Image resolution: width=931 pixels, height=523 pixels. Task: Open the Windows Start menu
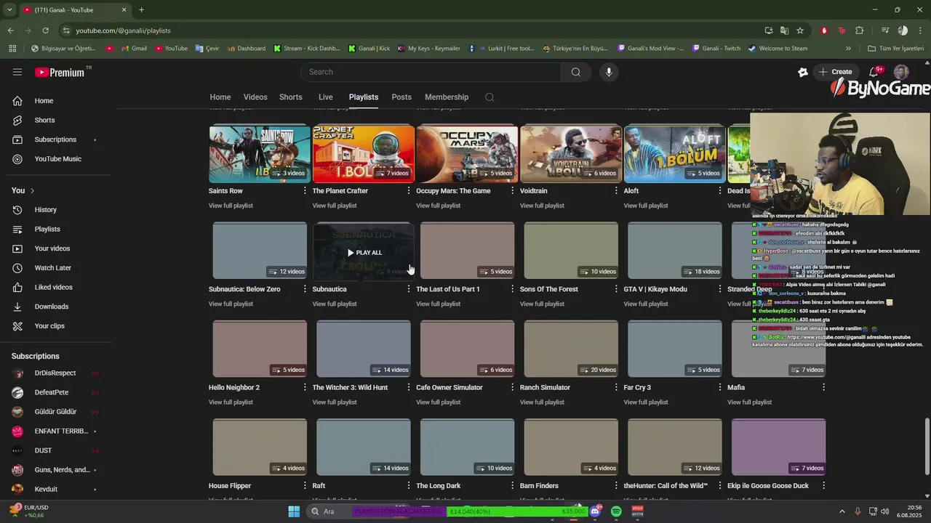point(294,511)
